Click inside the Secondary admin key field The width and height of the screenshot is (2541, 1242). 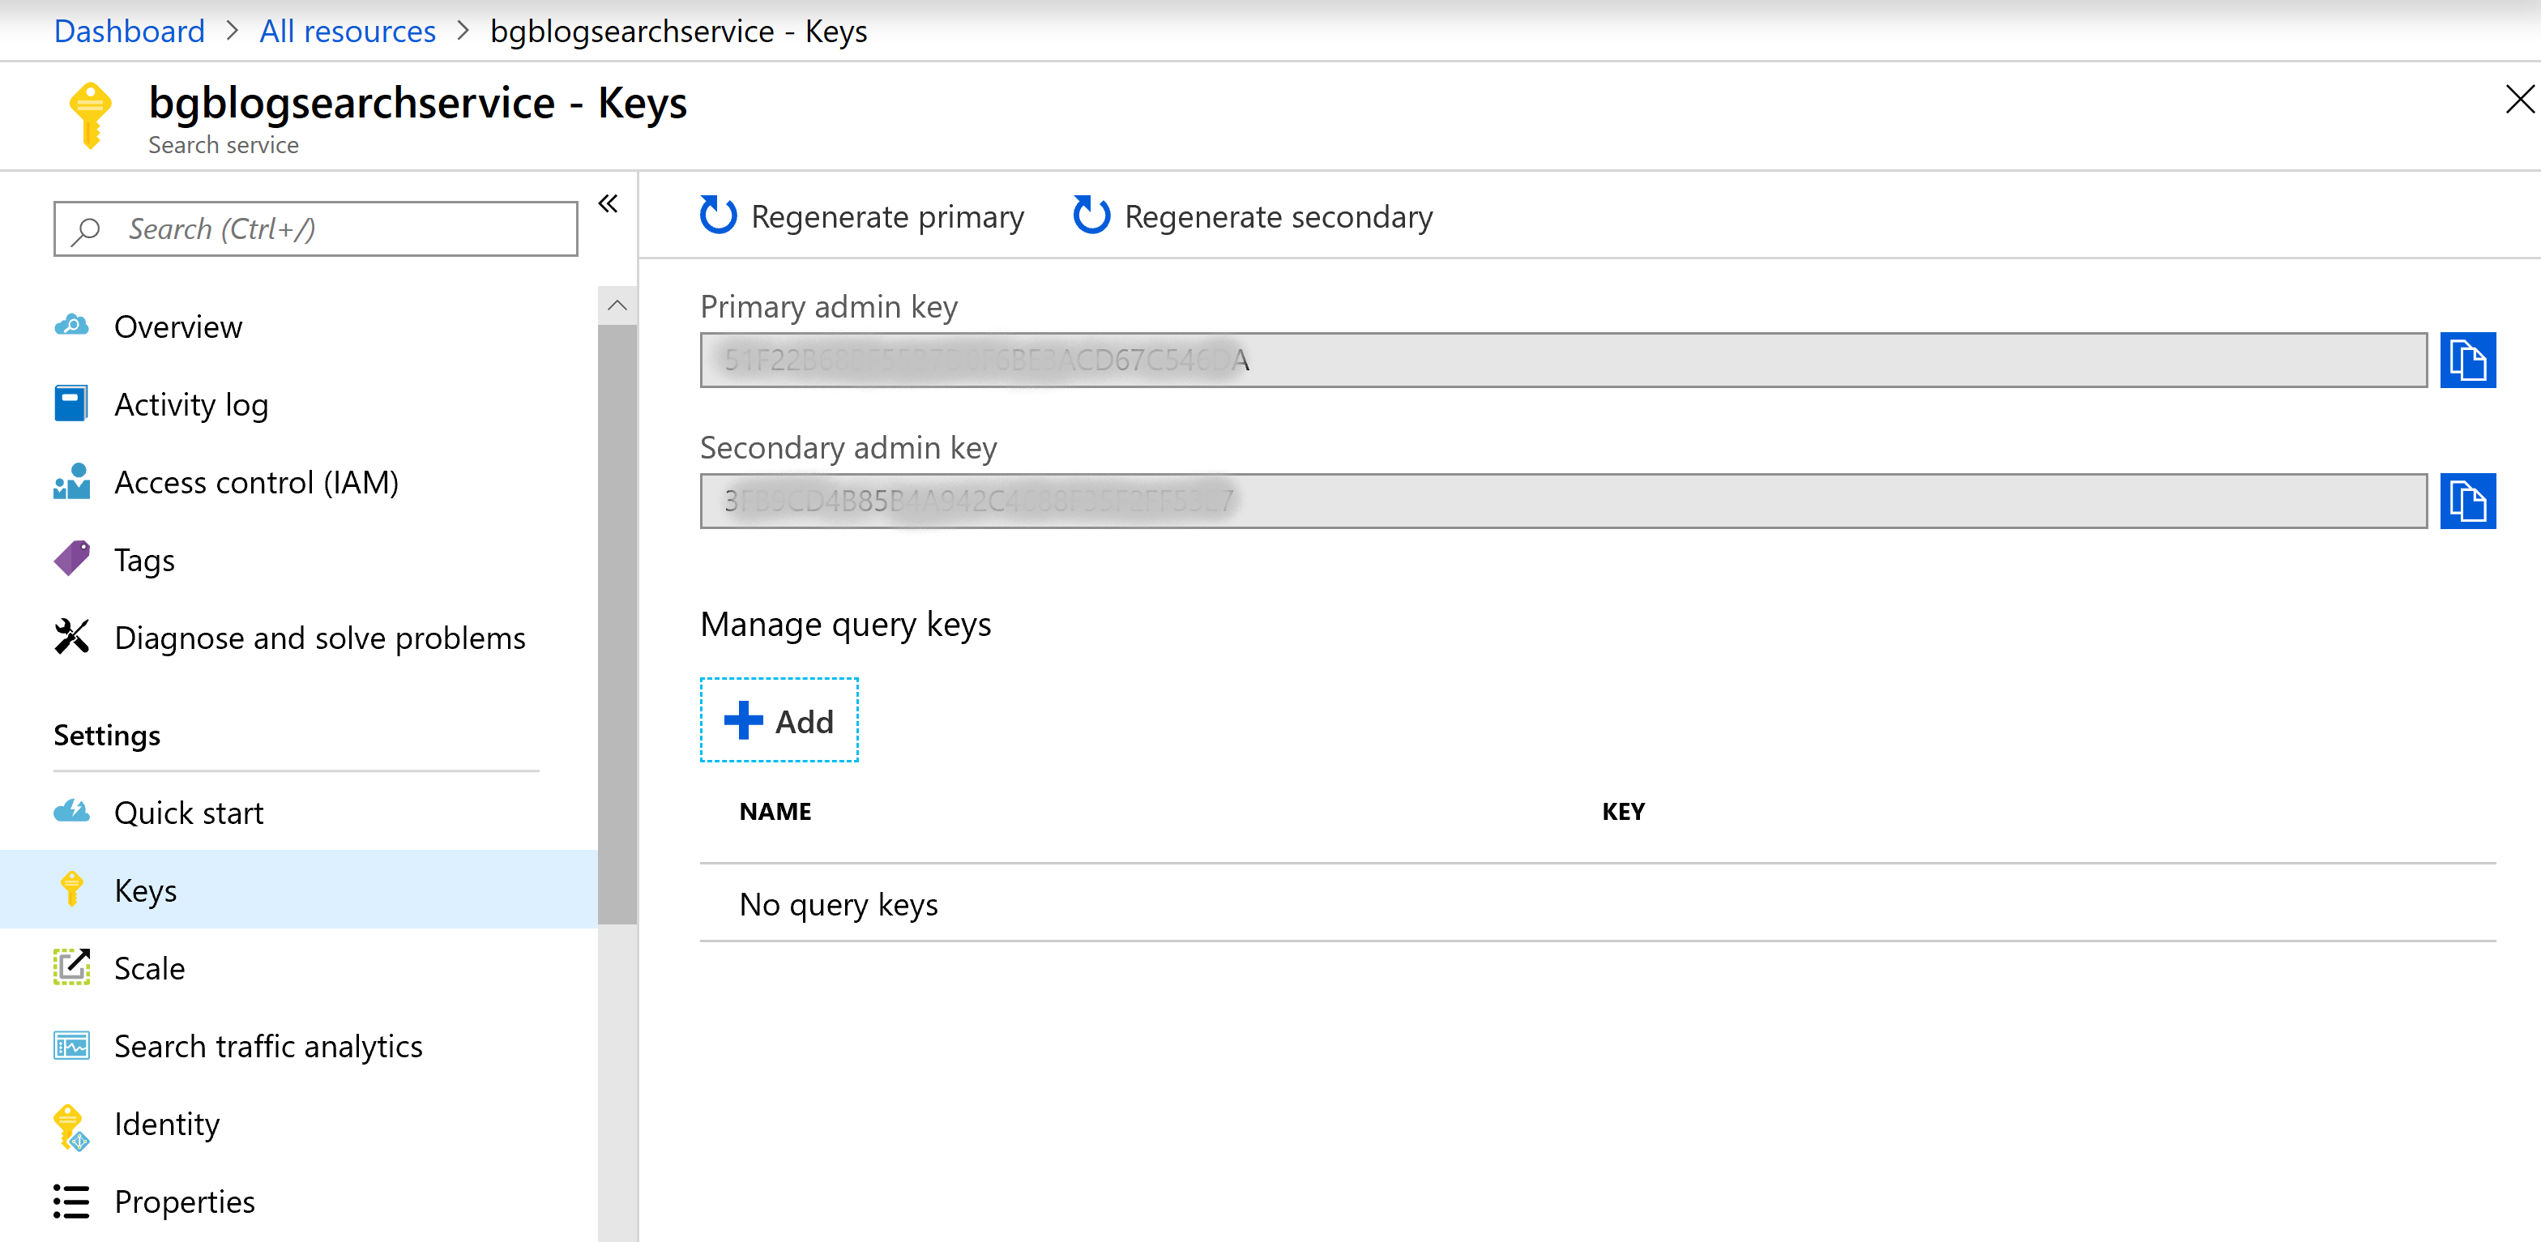click(1564, 501)
